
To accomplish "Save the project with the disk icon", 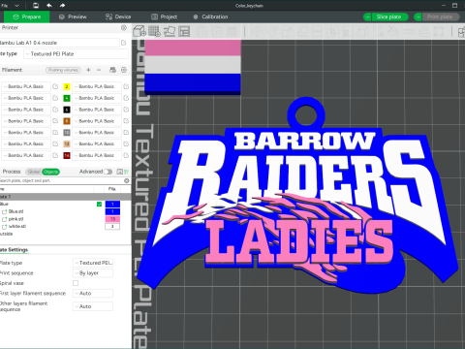I will pyautogui.click(x=36, y=6).
